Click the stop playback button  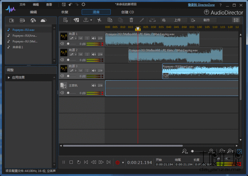click(x=71, y=162)
